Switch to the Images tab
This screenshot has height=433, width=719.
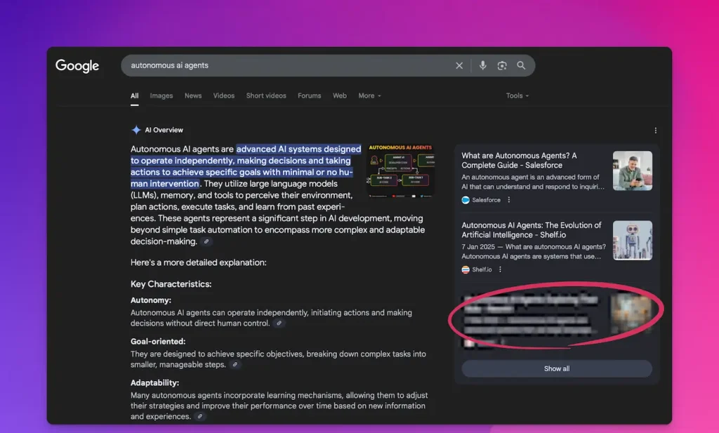[161, 95]
